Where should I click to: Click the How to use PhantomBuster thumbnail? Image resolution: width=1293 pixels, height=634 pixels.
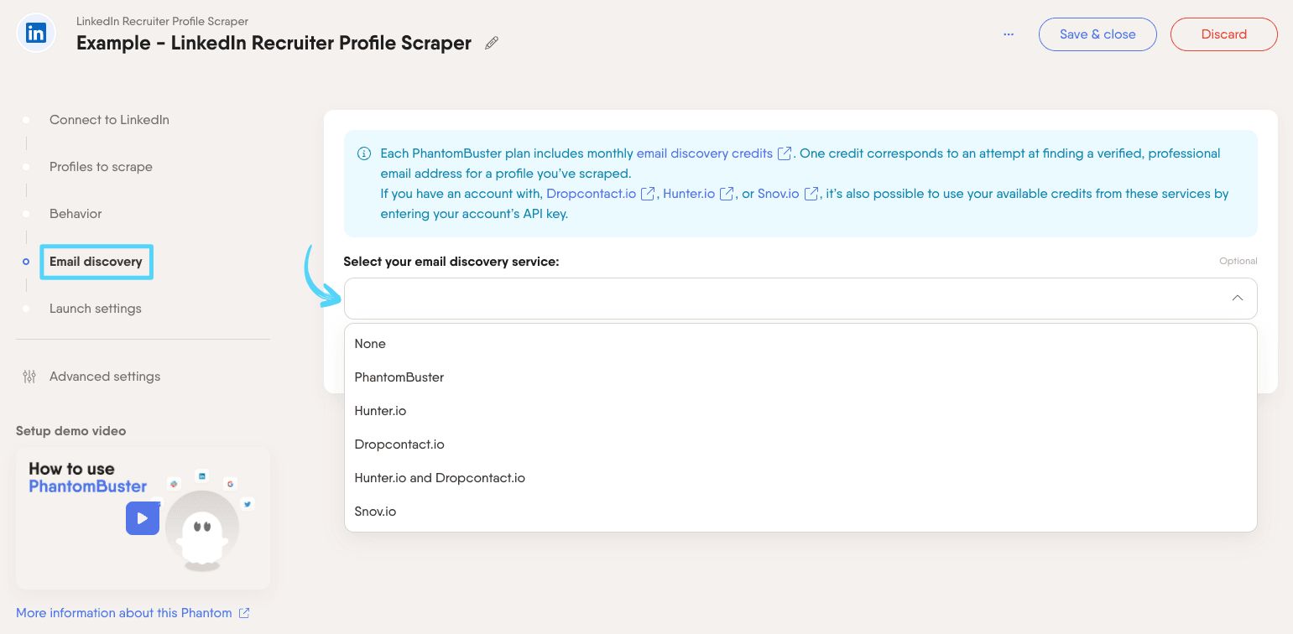point(143,518)
